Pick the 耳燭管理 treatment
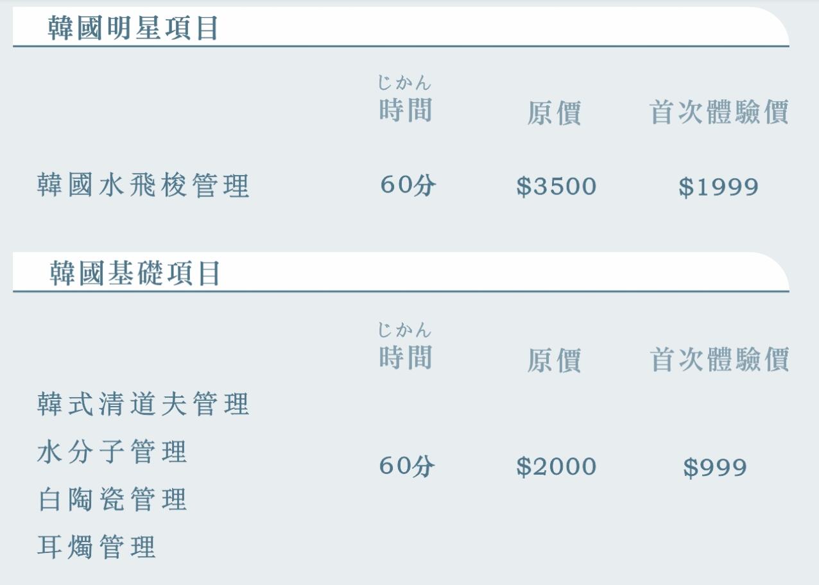This screenshot has width=819, height=585. 96,547
